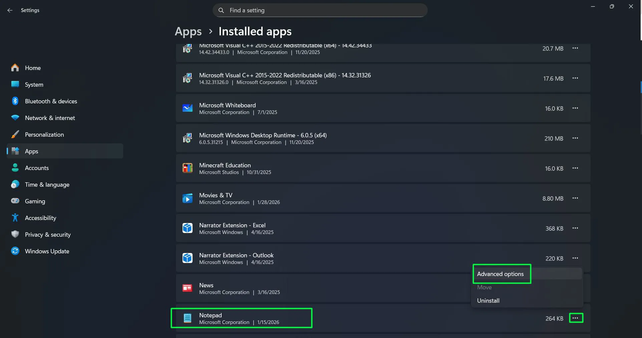Click the Notepad app icon
The image size is (642, 338).
[188, 318]
